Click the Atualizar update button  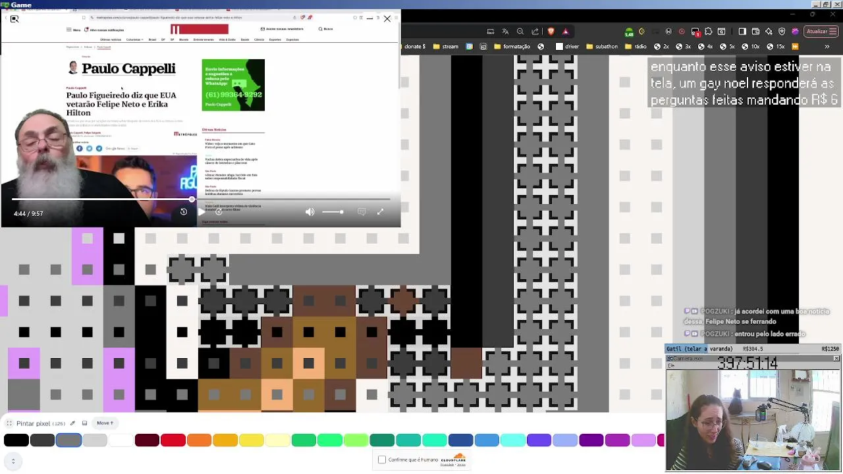(821, 31)
